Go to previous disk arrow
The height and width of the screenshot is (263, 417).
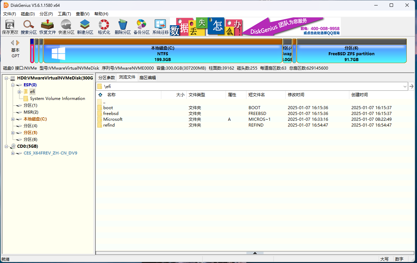[13, 43]
